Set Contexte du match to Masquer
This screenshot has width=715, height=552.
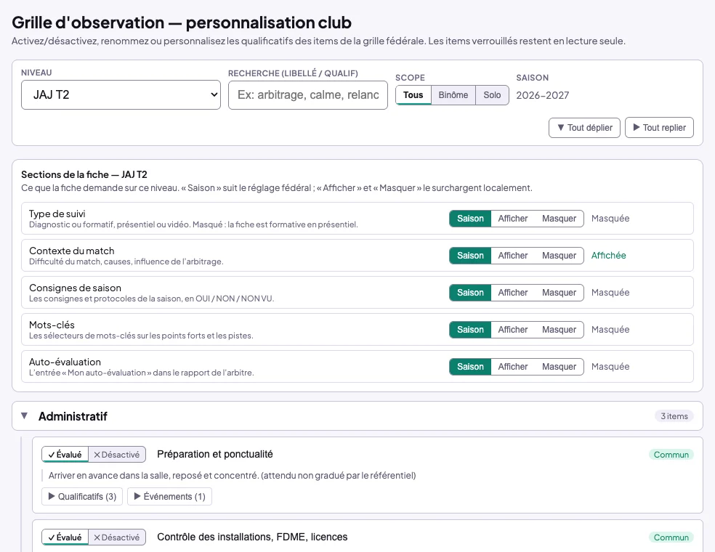559,255
